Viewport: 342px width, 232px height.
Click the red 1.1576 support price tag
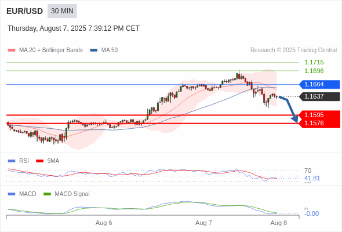pyautogui.click(x=319, y=124)
